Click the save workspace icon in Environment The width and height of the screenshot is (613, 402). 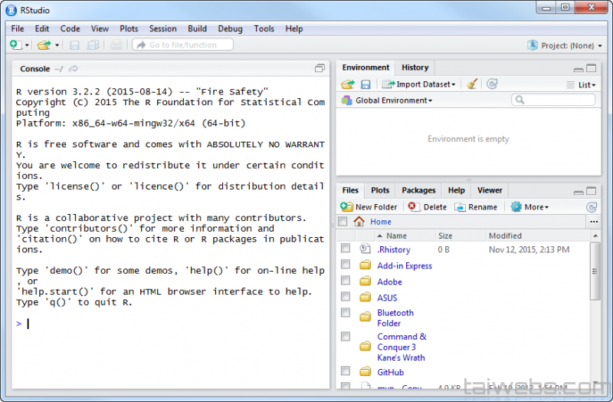click(366, 84)
